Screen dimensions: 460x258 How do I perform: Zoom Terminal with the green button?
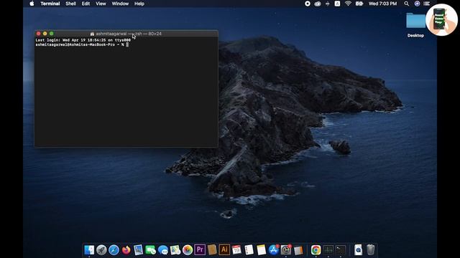click(51, 34)
